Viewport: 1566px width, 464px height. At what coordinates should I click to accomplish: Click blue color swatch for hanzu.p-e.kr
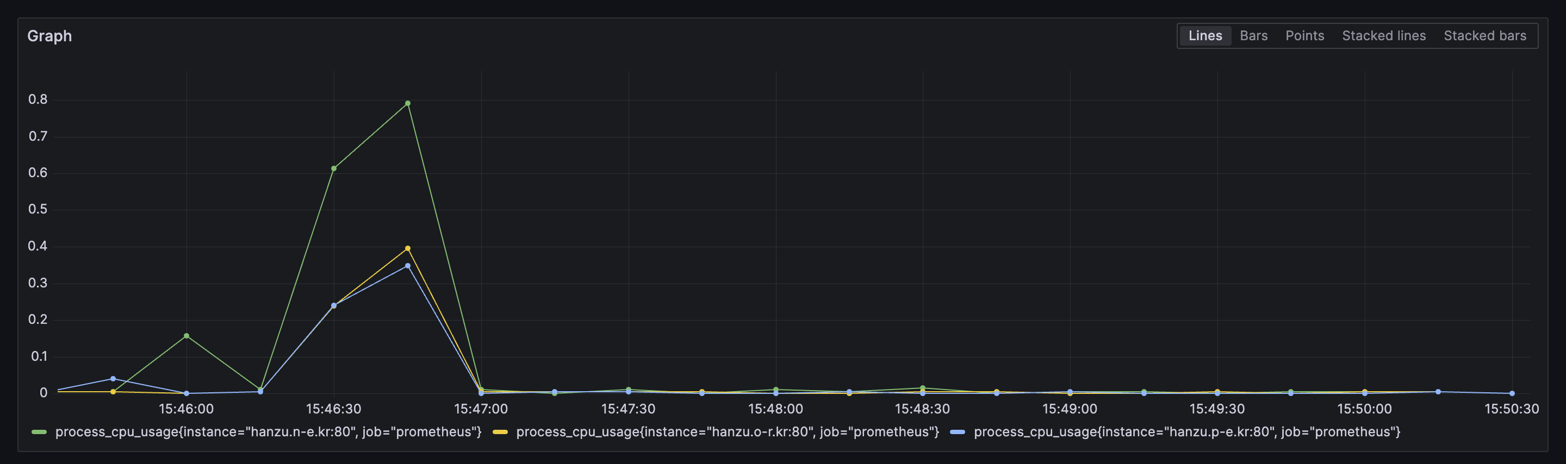(958, 432)
